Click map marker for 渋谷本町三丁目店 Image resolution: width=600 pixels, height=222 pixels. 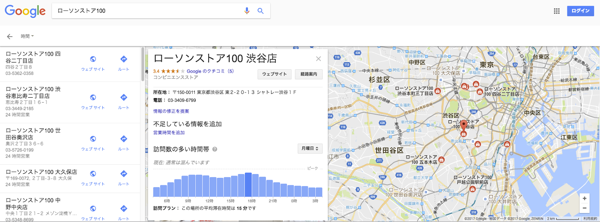click(x=437, y=91)
